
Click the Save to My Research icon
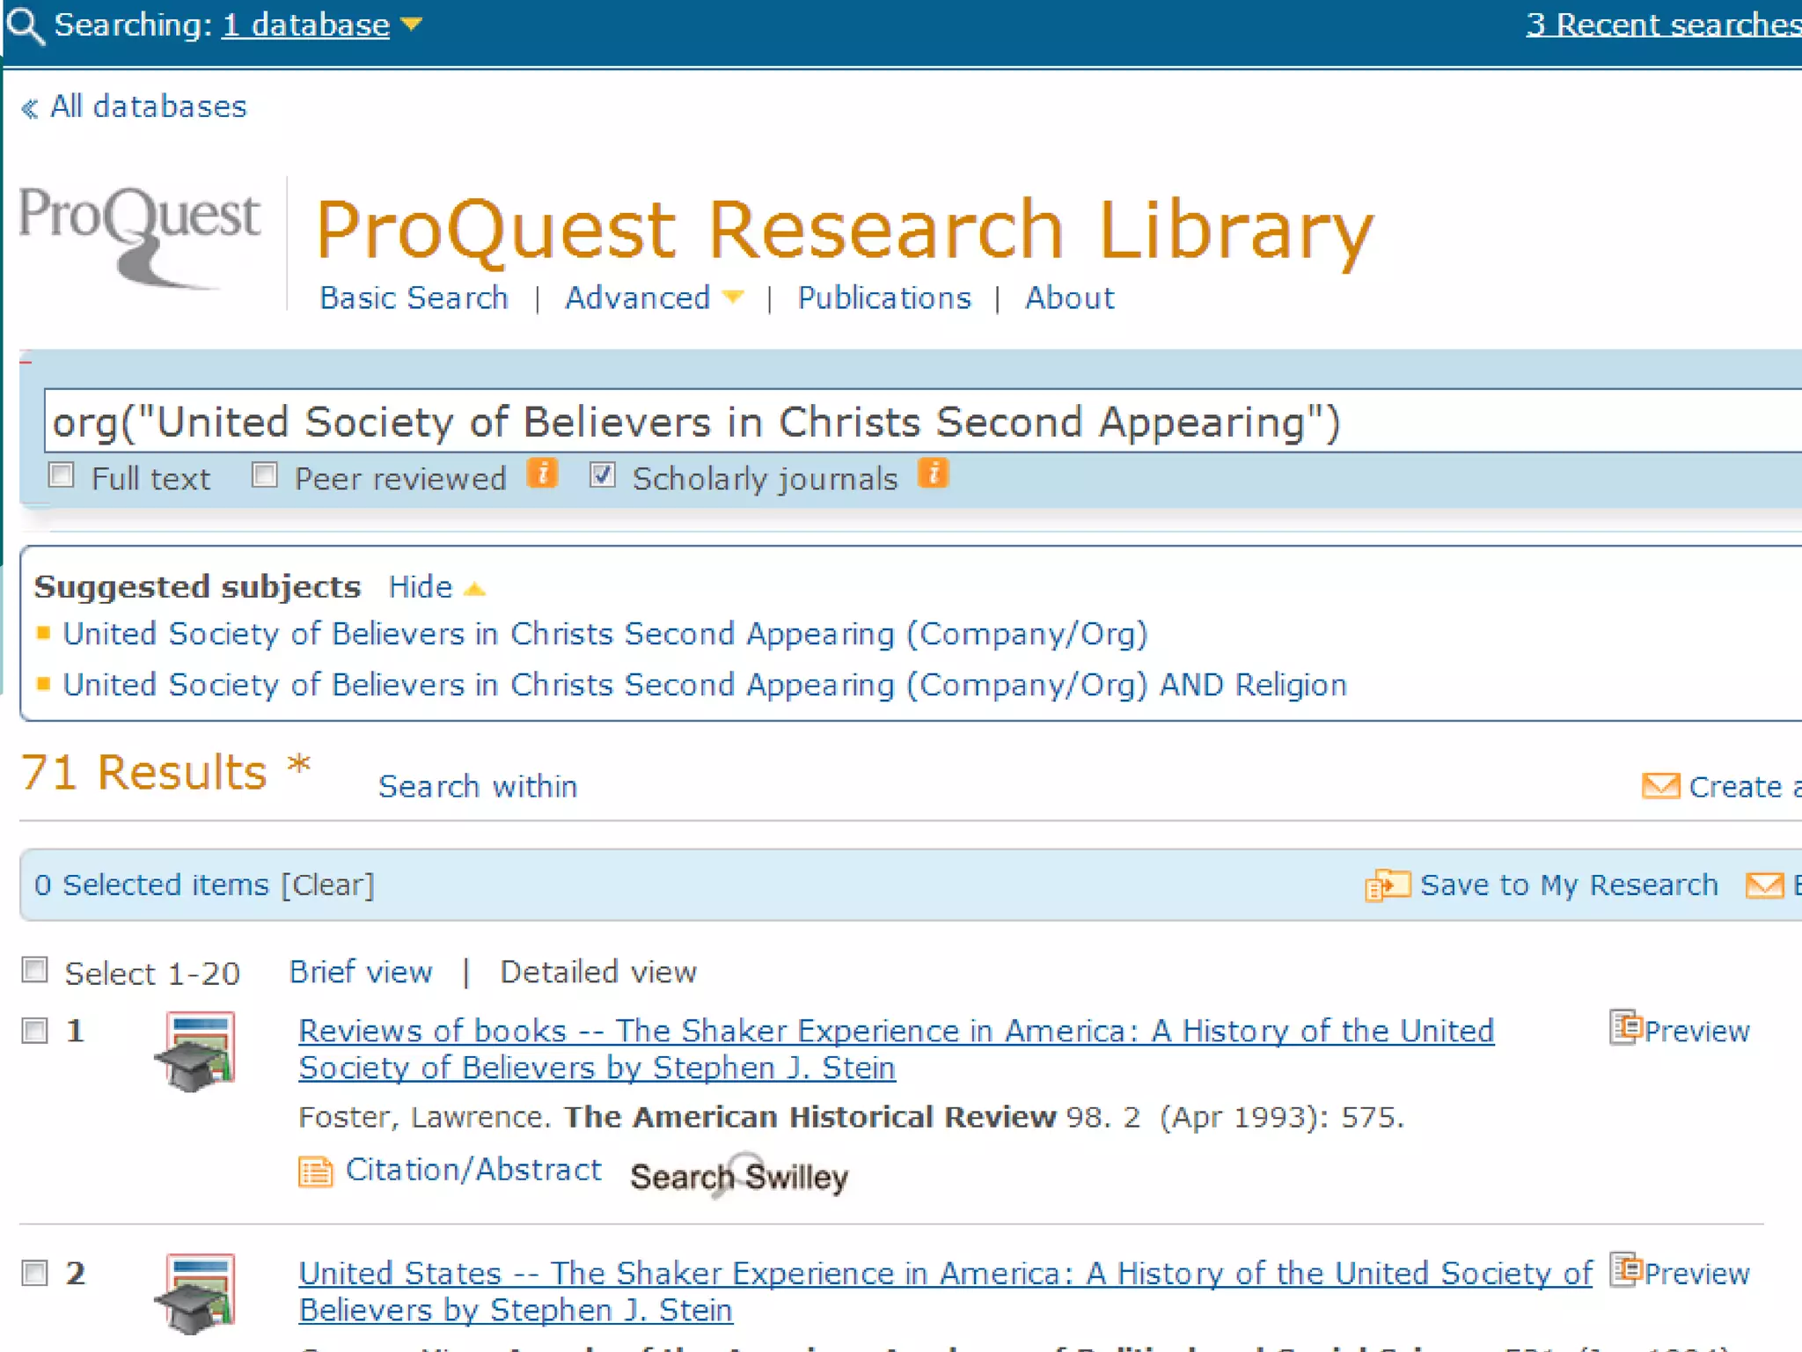(1387, 885)
